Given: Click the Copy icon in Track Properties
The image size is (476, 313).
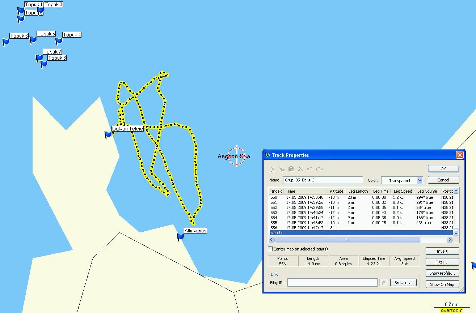Looking at the screenshot, I should pos(282,169).
